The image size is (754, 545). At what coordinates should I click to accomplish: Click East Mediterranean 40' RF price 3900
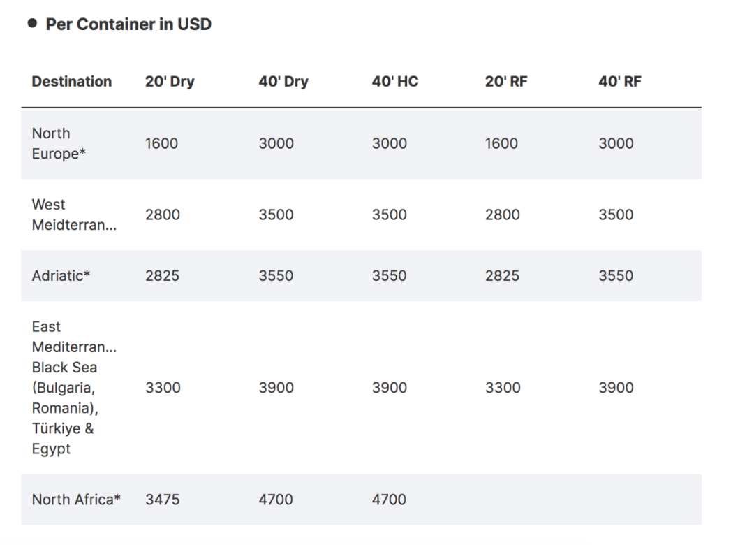pyautogui.click(x=616, y=388)
